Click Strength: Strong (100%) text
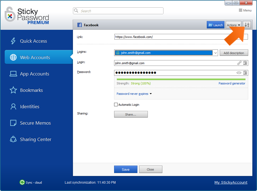This screenshot has width=257, height=191. tap(134, 83)
